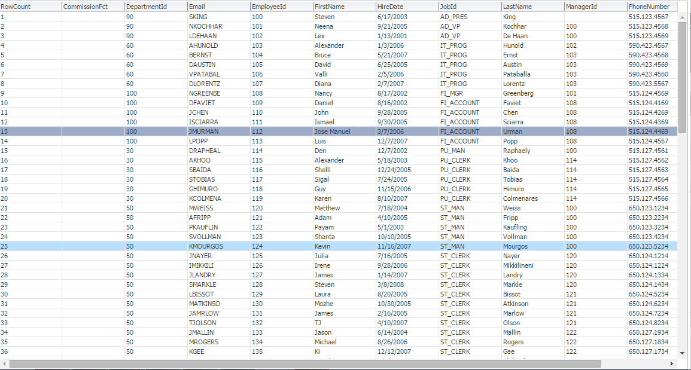This screenshot has width=691, height=370.
Task: Click the horizontal scrollbar right arrow
Action: tap(672, 363)
